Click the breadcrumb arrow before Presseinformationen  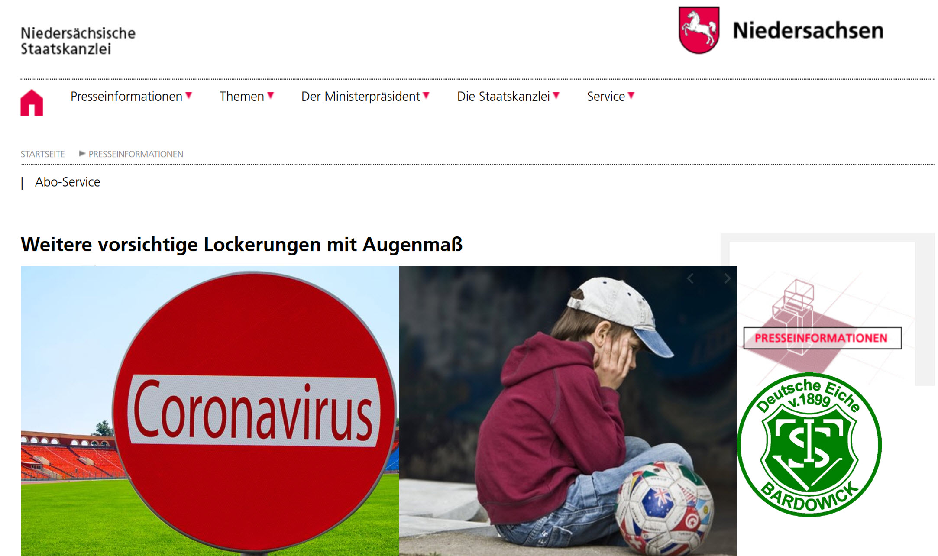(82, 154)
